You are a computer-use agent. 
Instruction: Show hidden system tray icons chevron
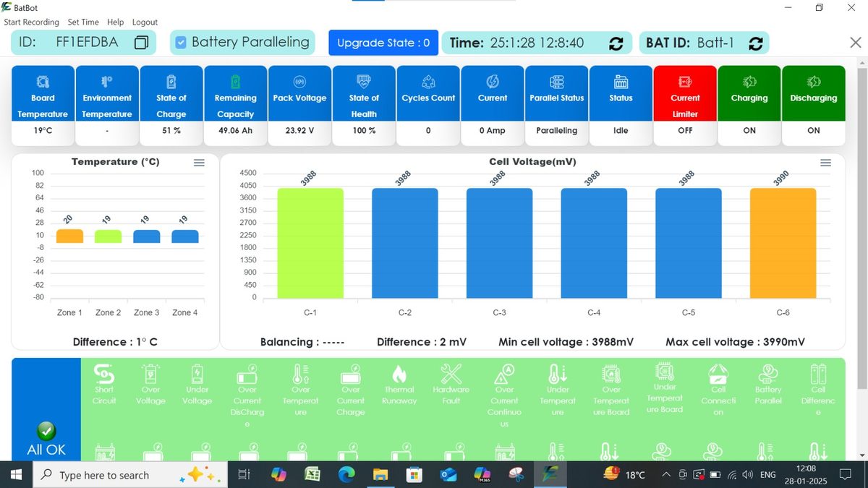coord(665,475)
